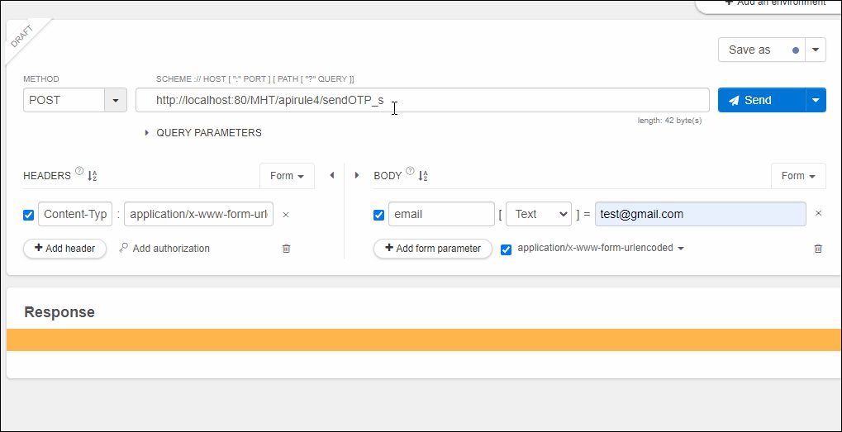Disable the Content-Type header checkbox
This screenshot has width=842, height=432.
click(x=29, y=215)
